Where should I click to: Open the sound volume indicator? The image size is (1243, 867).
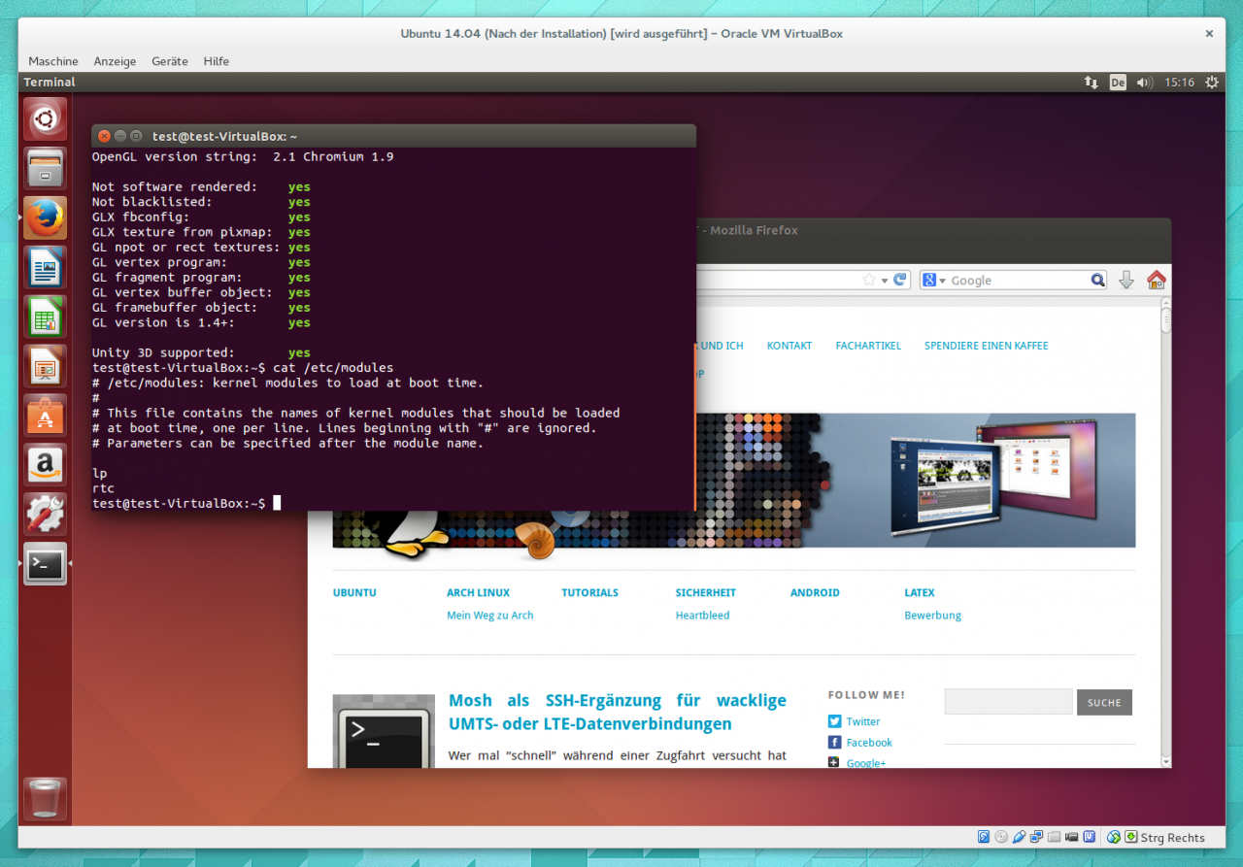(x=1144, y=83)
